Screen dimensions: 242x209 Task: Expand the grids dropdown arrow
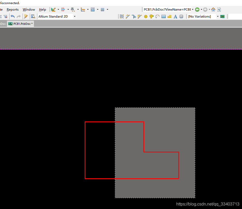pos(108,10)
